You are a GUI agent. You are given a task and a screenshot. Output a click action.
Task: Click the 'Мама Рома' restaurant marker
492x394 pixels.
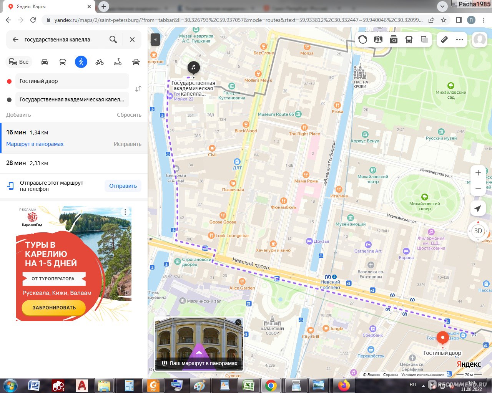click(306, 175)
